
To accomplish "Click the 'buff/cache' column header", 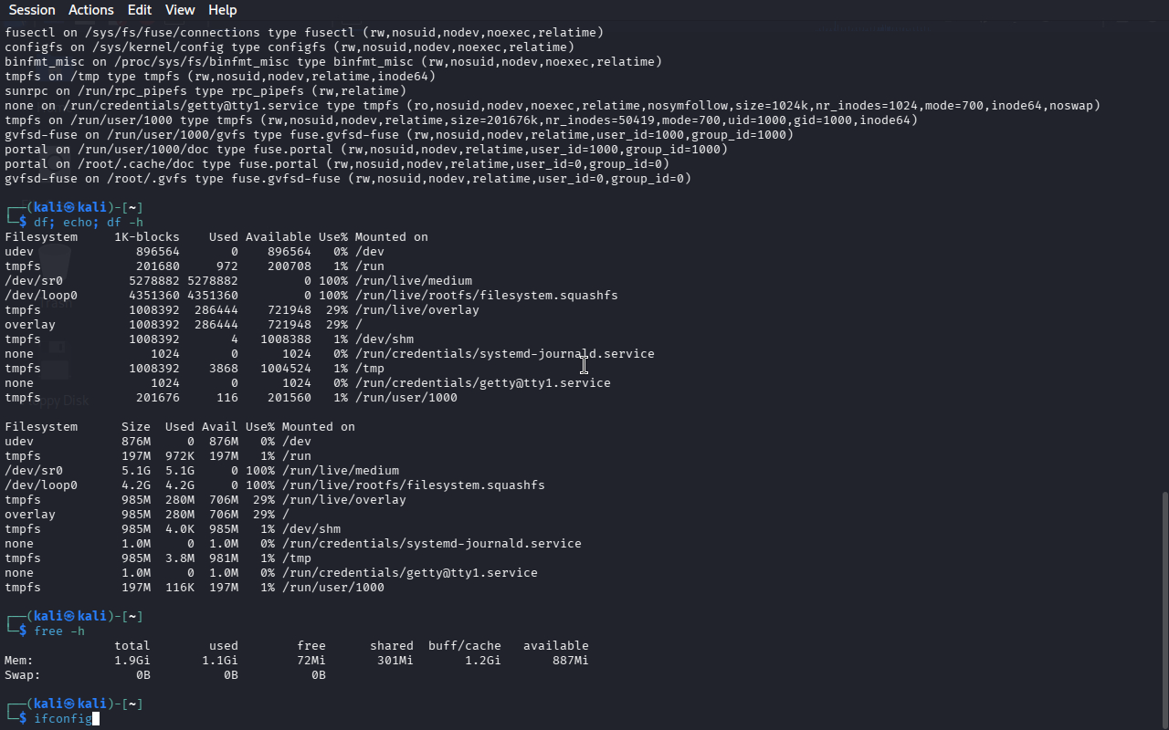I will [464, 646].
